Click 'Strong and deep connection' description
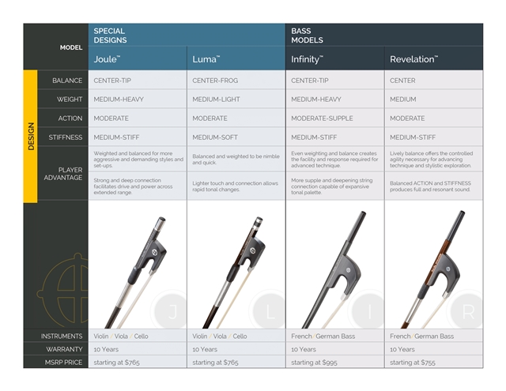 coord(133,186)
